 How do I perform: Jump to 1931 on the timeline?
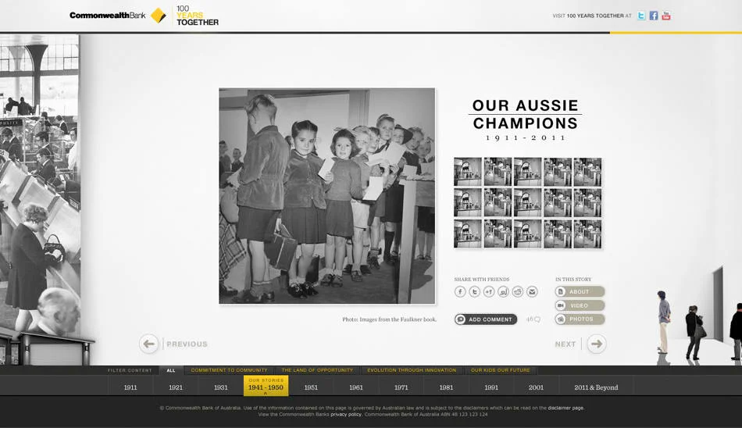220,387
